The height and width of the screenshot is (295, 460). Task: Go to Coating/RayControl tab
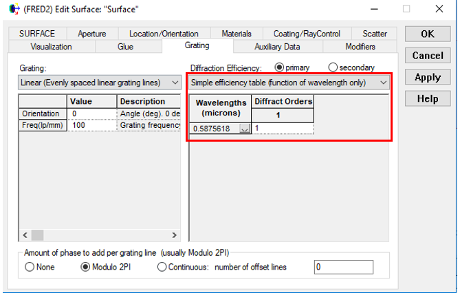coord(305,34)
